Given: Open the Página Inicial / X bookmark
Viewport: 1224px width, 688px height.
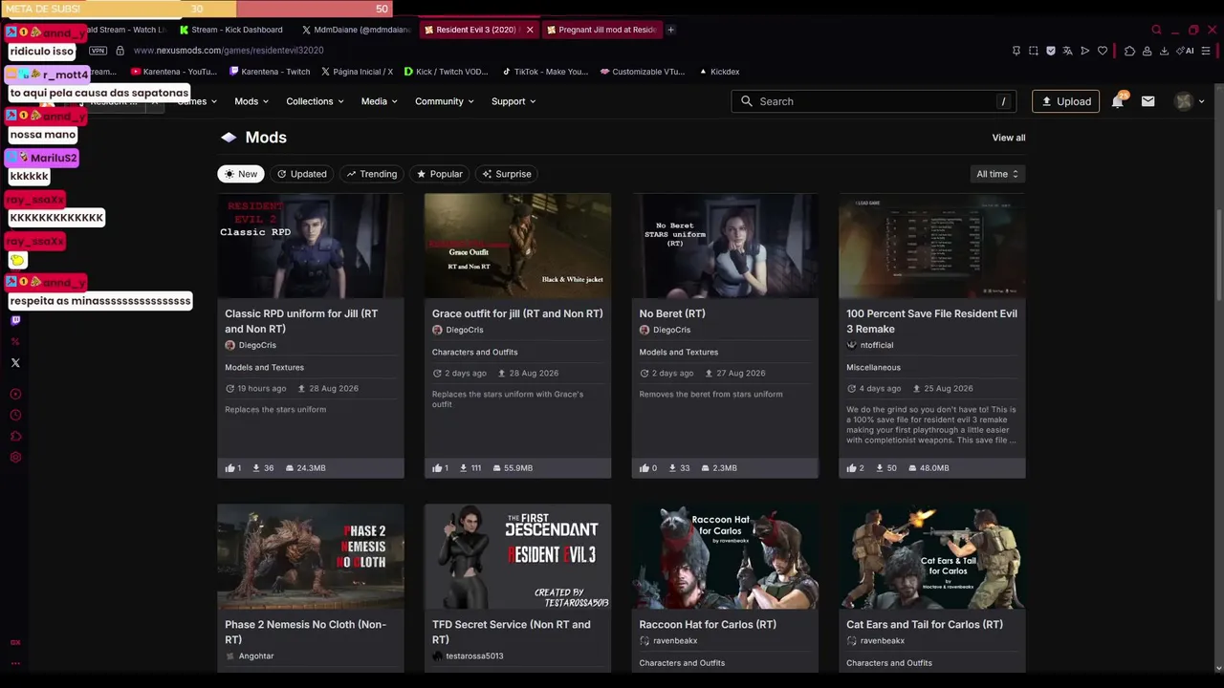Looking at the screenshot, I should (357, 72).
